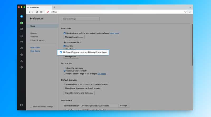Open Bookmarks heart in sidebar

(22, 42)
